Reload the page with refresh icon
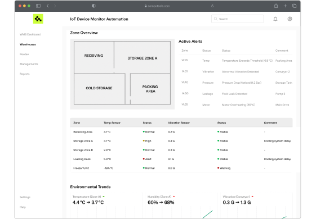The width and height of the screenshot is (316, 219). tap(212, 6)
